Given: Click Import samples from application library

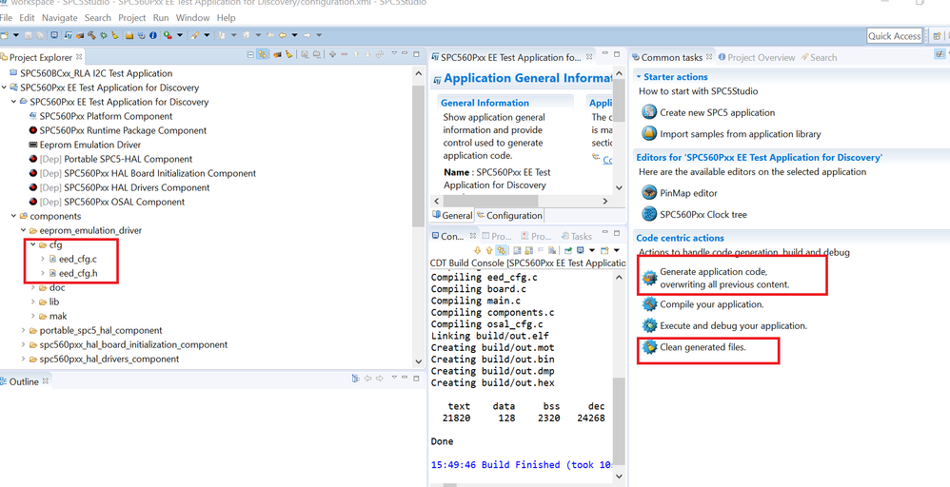Looking at the screenshot, I should [741, 134].
